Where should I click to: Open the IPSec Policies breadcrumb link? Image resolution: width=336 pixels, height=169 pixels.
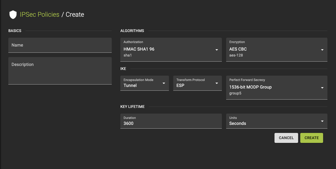[x=39, y=15]
